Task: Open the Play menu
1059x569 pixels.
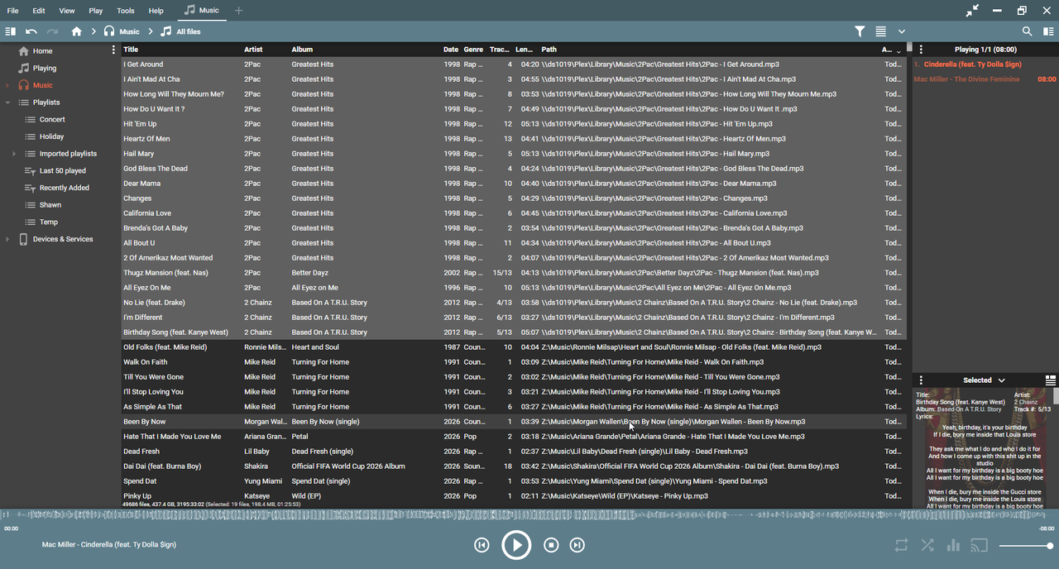Action: 96,11
